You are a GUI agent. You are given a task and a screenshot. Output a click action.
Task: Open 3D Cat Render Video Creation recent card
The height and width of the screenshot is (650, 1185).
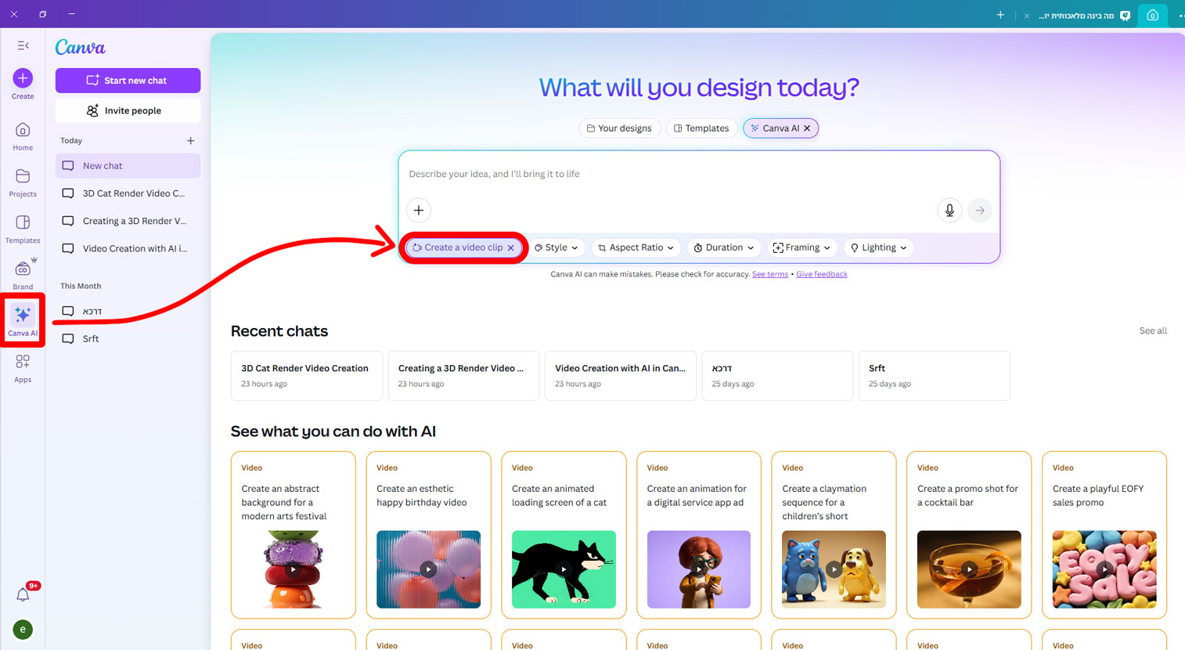tap(307, 376)
